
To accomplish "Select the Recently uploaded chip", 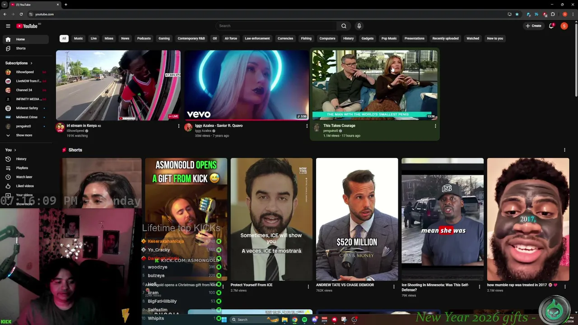I will 445,38.
